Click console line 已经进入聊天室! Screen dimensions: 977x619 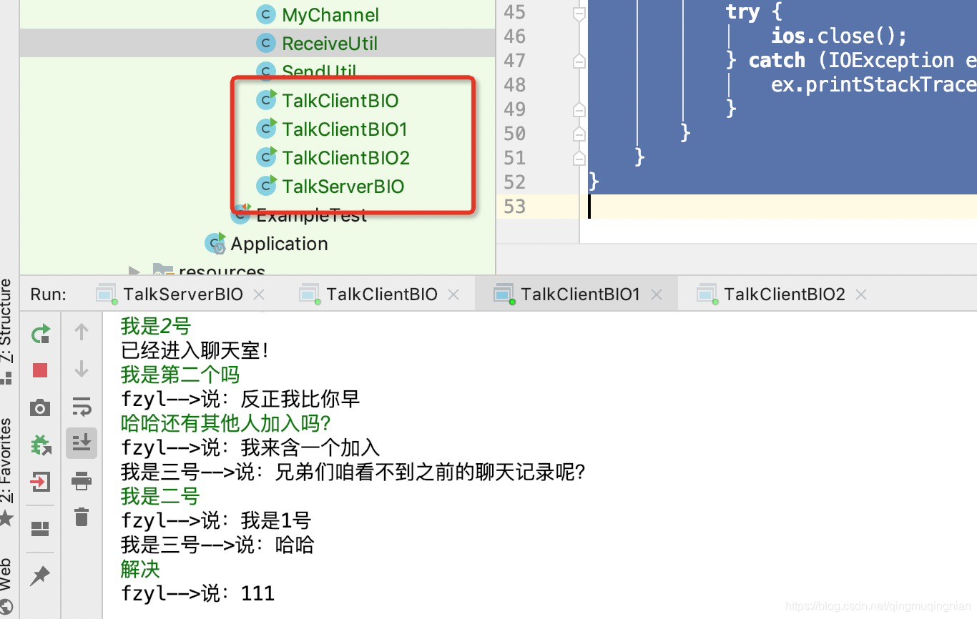(195, 351)
